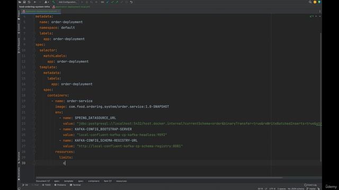339x190 pixels.
Task: Click line number 30 in the gutter
Action: pyautogui.click(x=23, y=163)
